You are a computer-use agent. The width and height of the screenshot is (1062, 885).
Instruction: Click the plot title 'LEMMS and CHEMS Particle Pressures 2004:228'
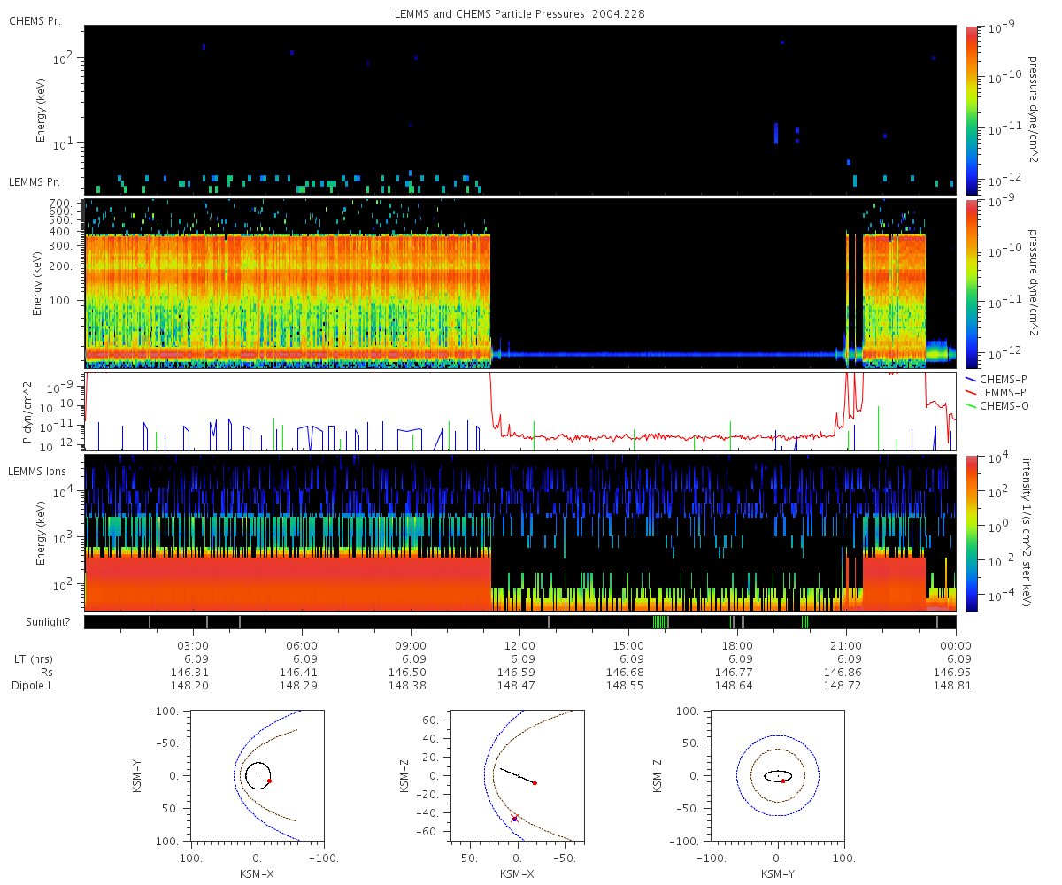pyautogui.click(x=520, y=14)
